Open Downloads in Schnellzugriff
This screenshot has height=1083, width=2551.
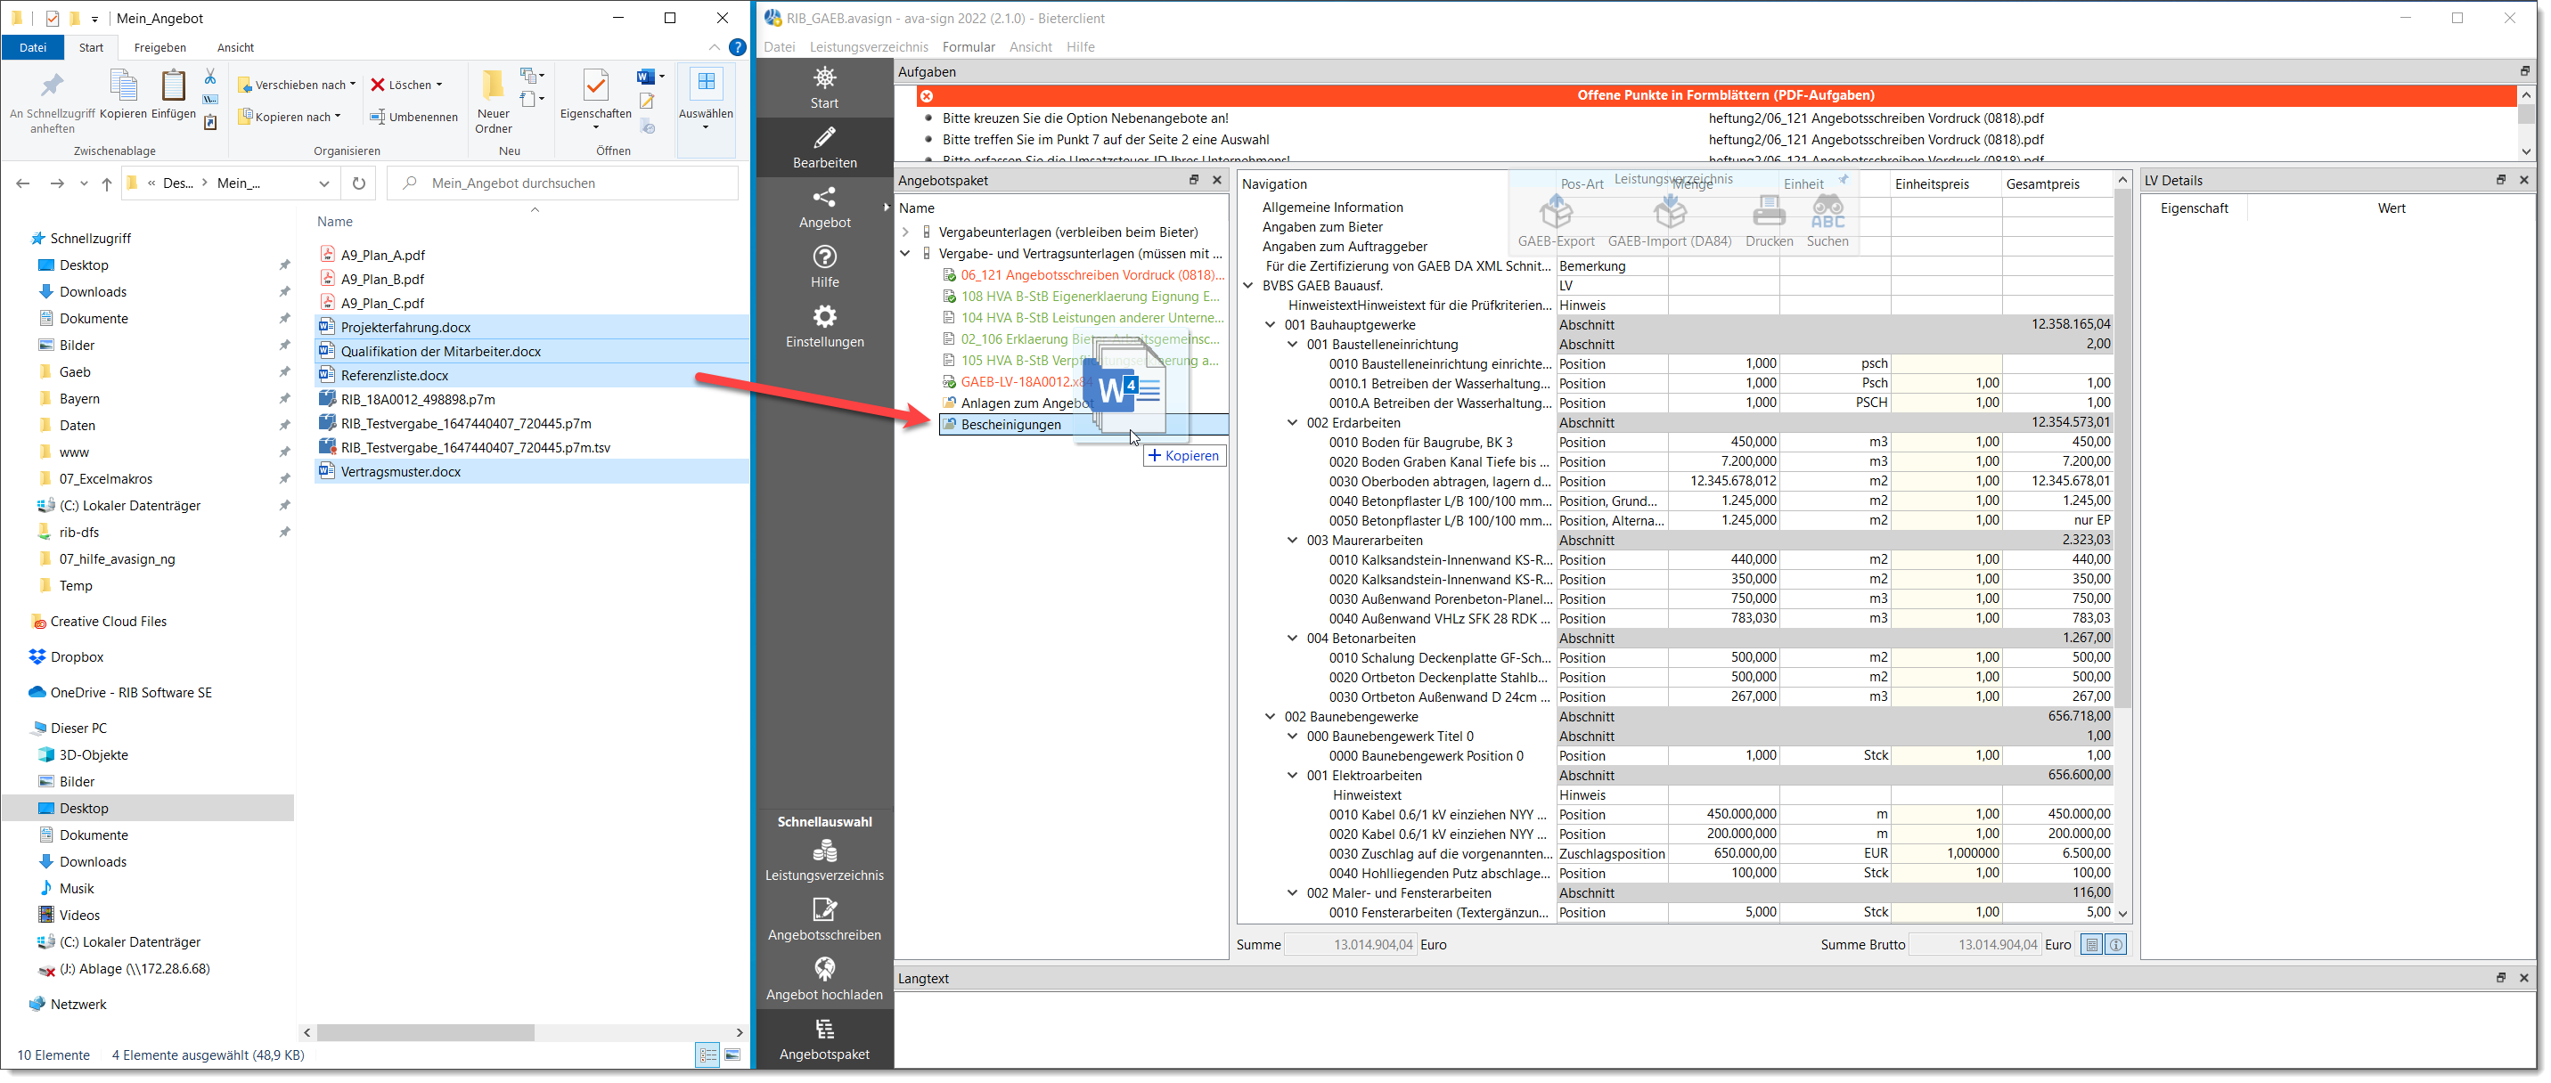92,292
